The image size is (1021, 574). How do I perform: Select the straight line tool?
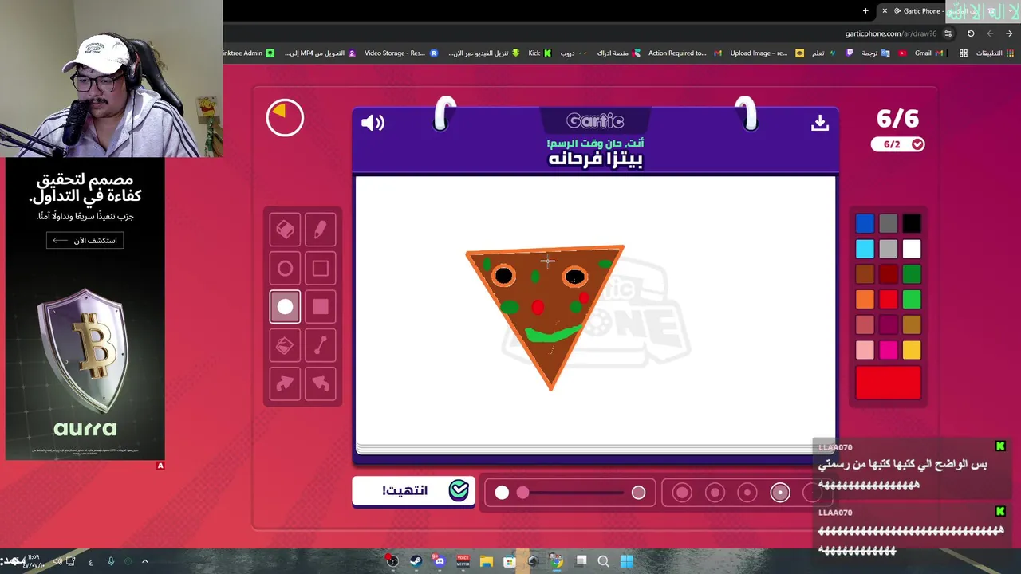[320, 345]
